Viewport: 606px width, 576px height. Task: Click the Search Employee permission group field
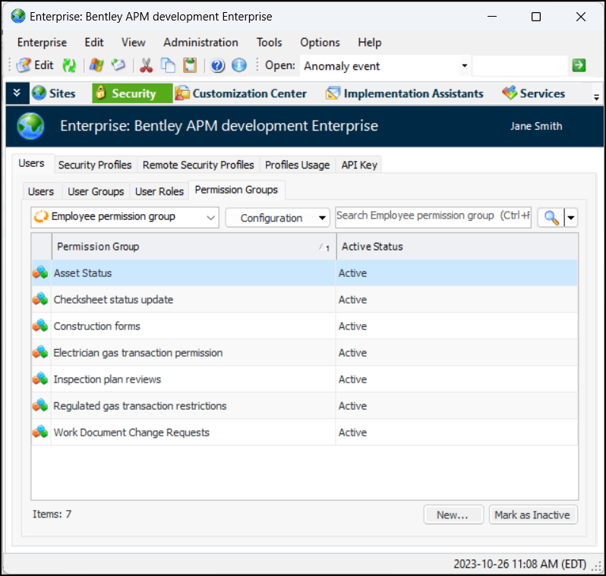[433, 216]
